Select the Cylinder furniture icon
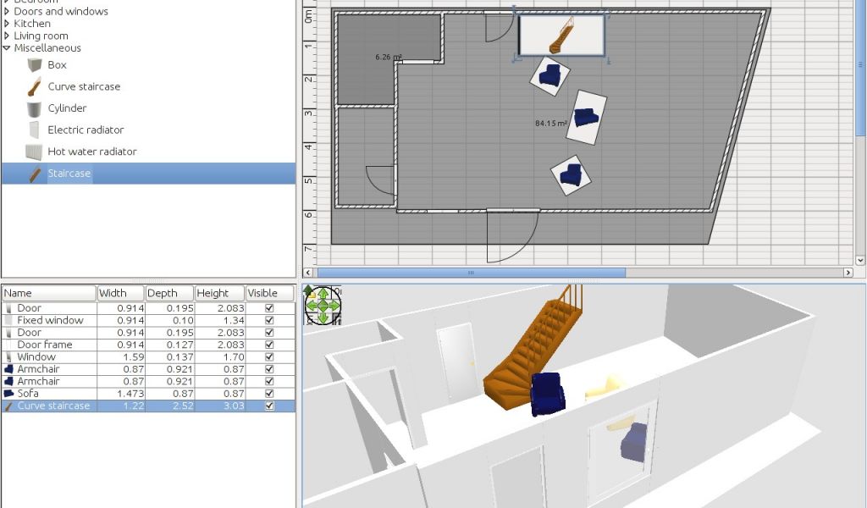 pyautogui.click(x=34, y=108)
